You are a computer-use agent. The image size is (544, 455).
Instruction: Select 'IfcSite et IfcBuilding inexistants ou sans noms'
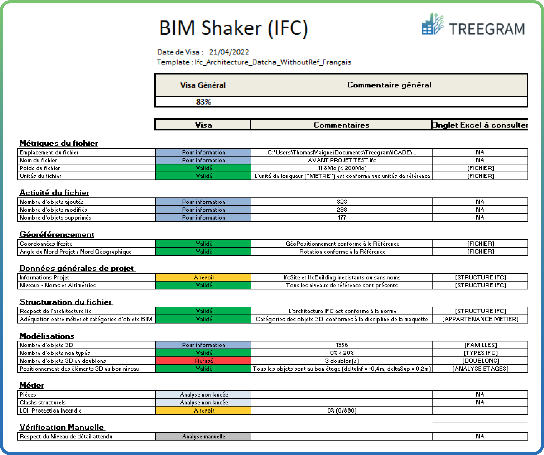[x=342, y=277]
